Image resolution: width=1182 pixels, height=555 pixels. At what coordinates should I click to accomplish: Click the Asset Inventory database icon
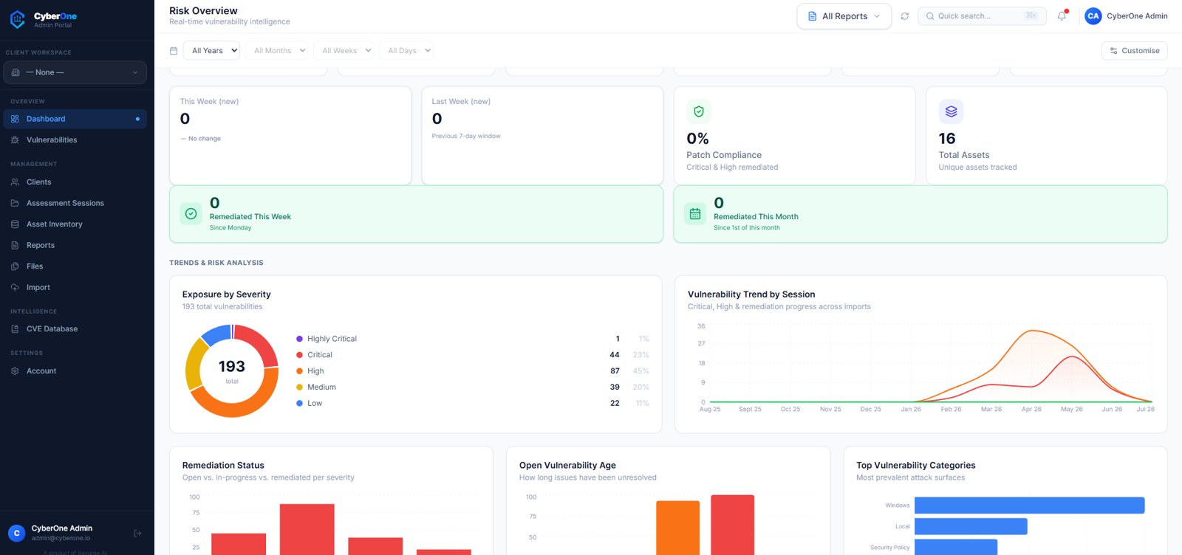(15, 224)
